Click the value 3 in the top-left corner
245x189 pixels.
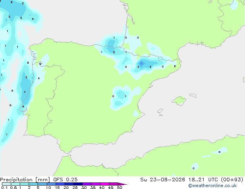12,2
